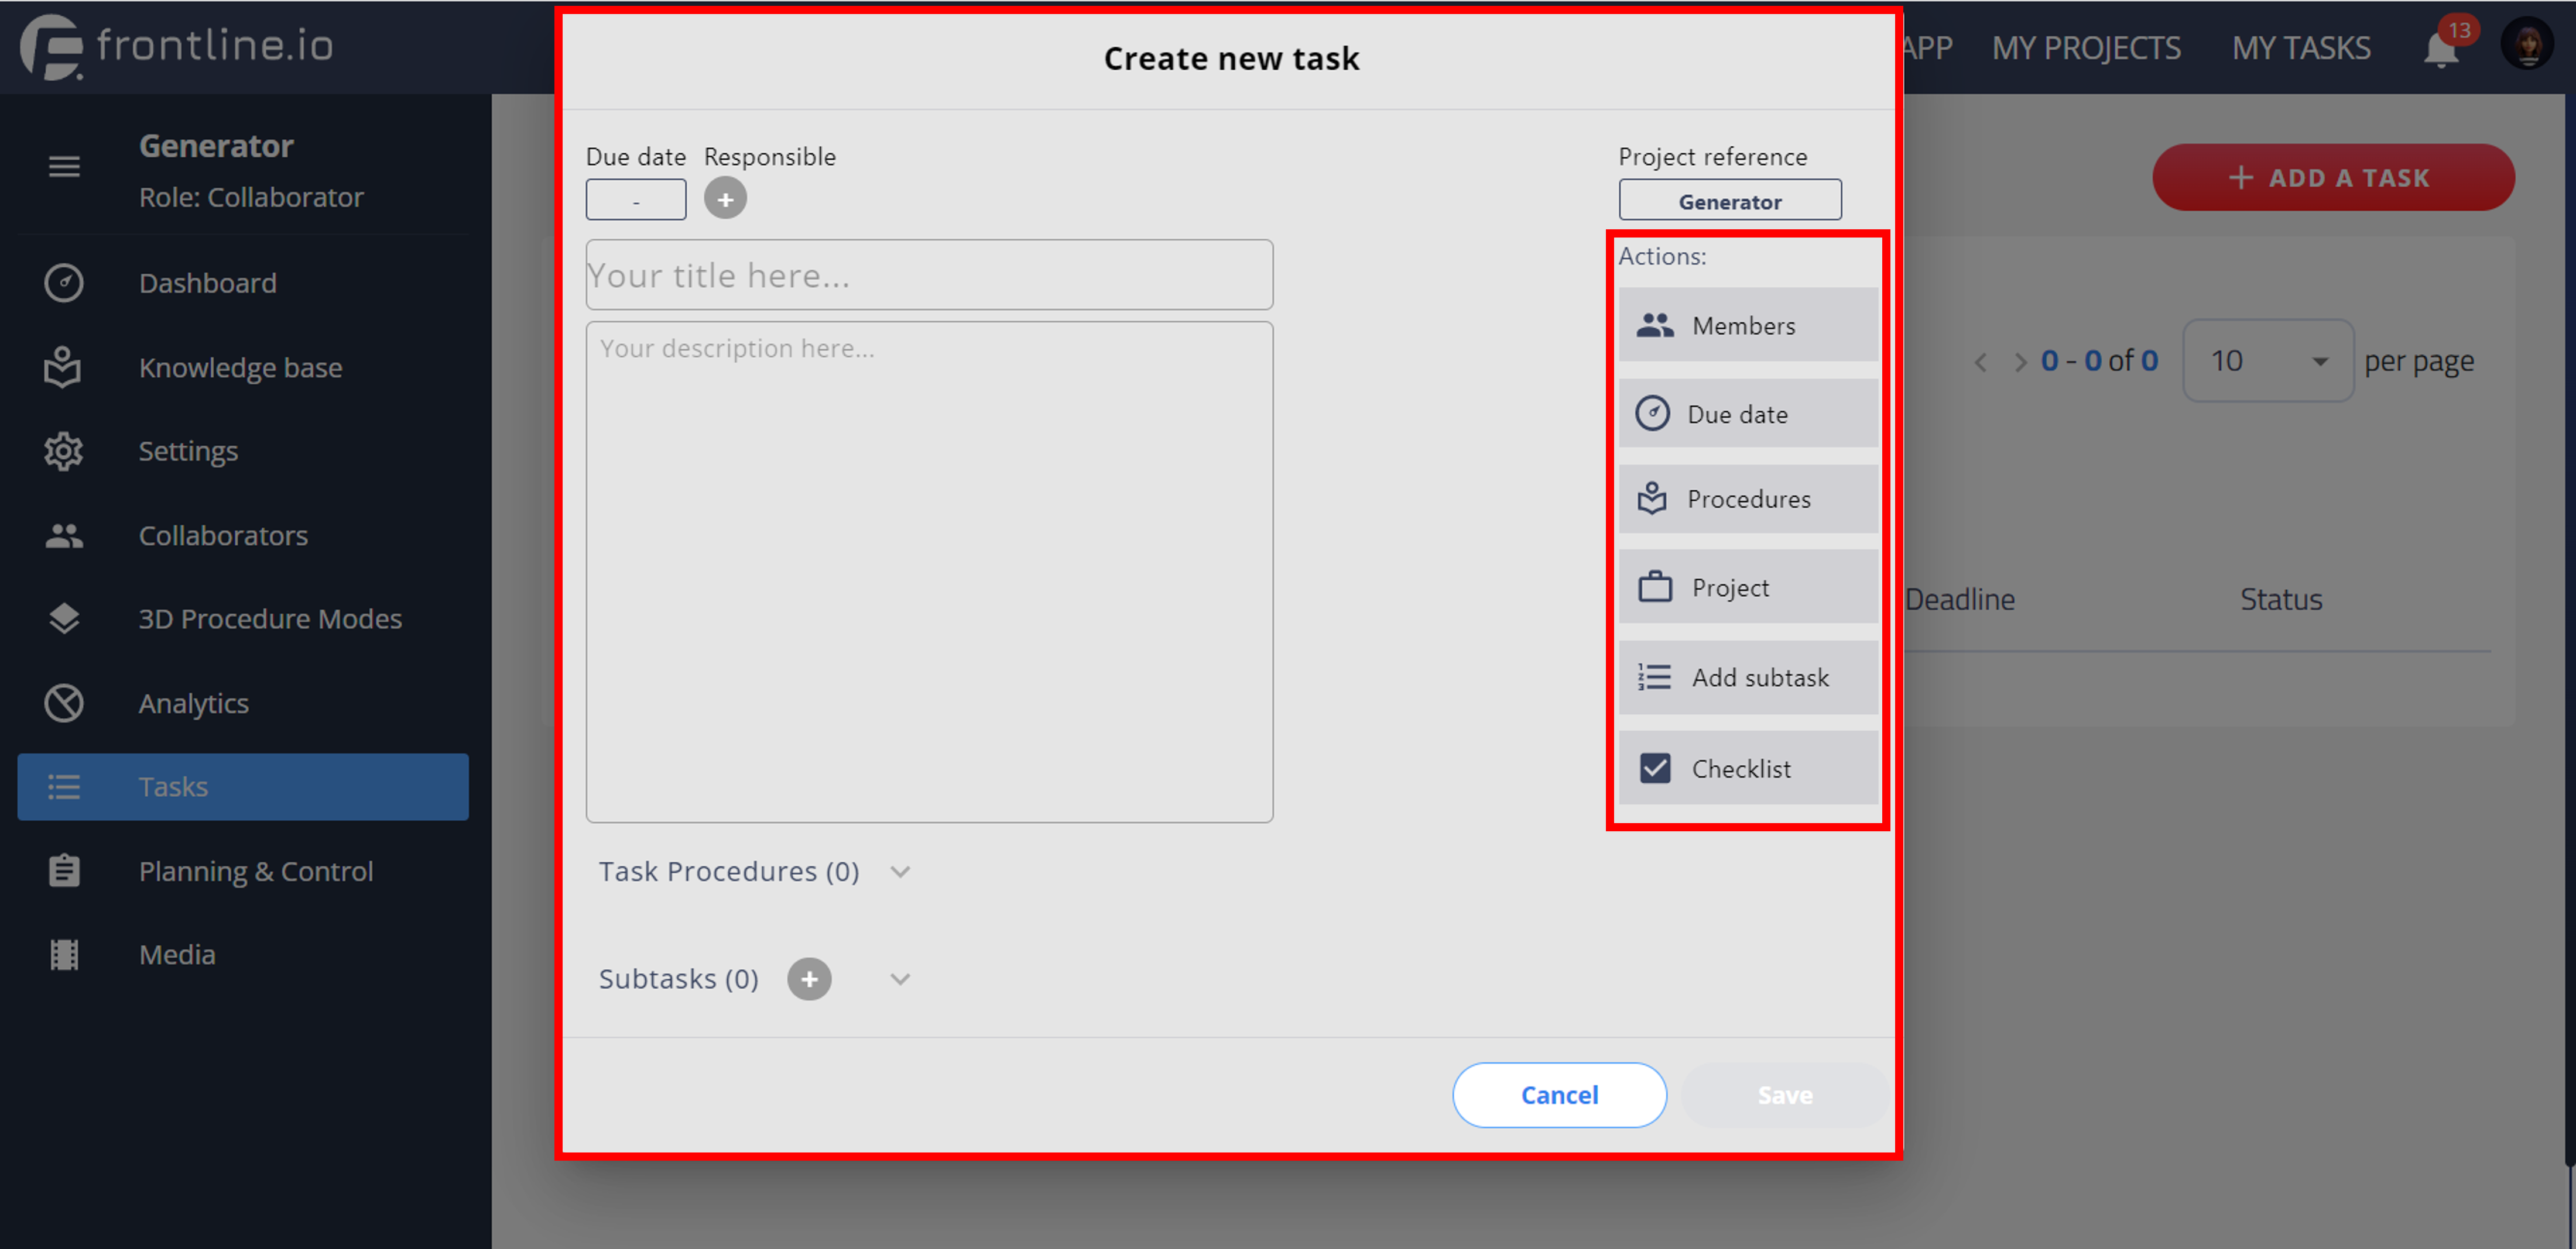
Task: Click the Procedures action button
Action: 1748,498
